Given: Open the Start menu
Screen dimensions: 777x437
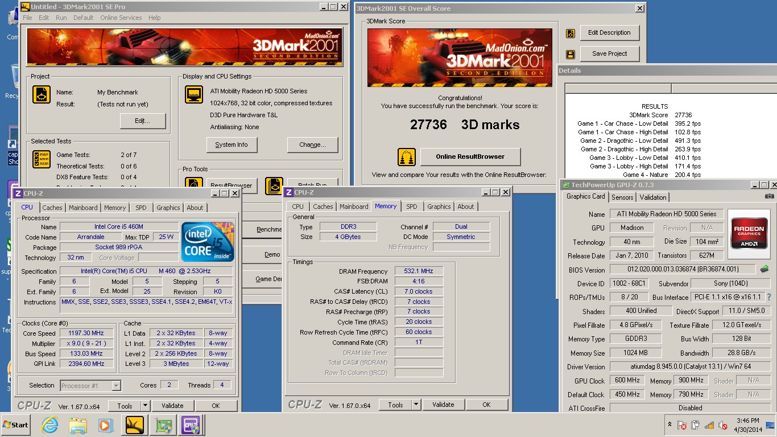Looking at the screenshot, I should point(16,425).
